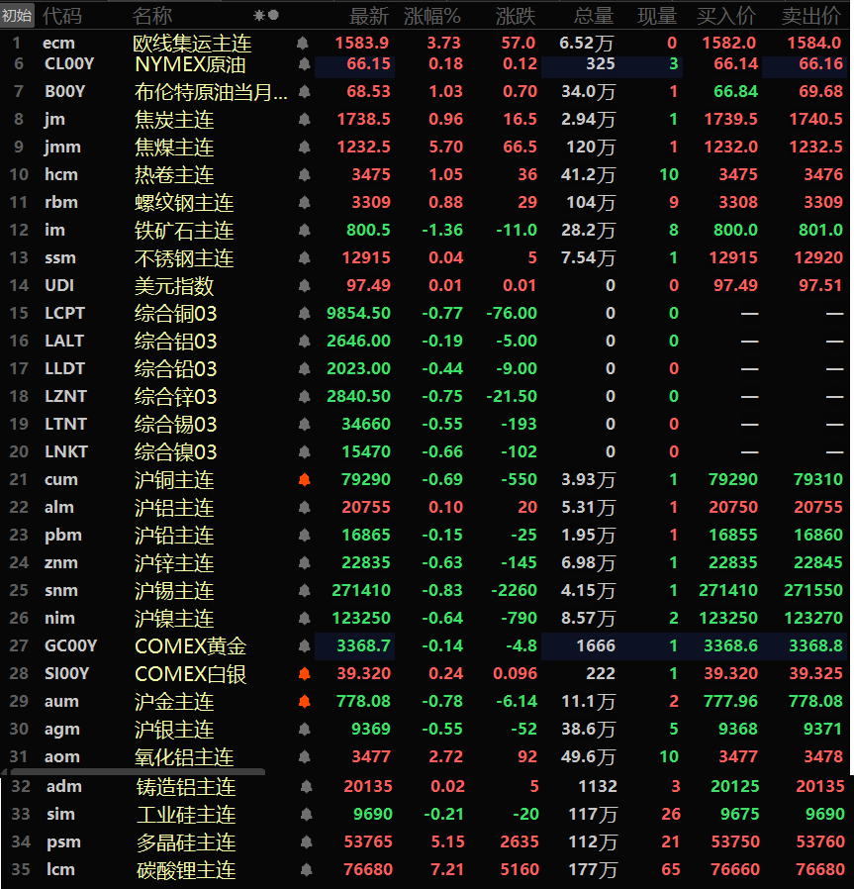The width and height of the screenshot is (854, 889).
Task: Click the bell icon for 欧线集运主连
Action: (303, 44)
